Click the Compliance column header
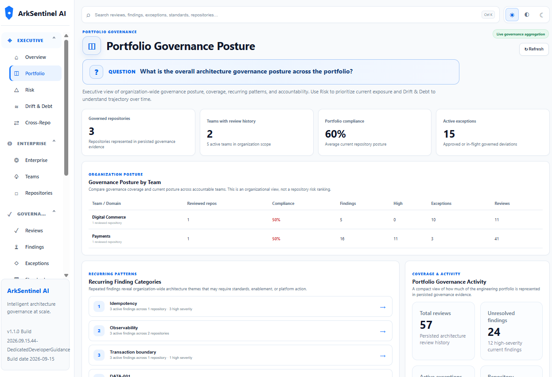Screen dimensions: 552x377 click(283, 204)
